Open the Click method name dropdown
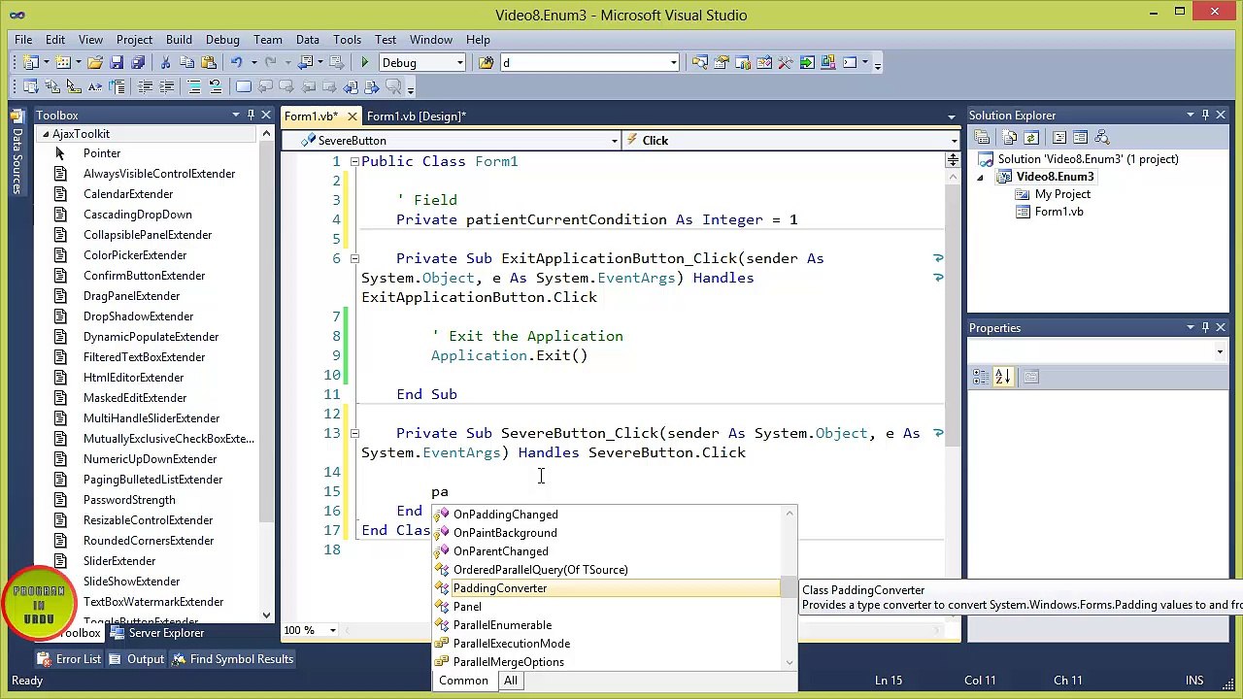This screenshot has height=699, width=1243. point(954,141)
